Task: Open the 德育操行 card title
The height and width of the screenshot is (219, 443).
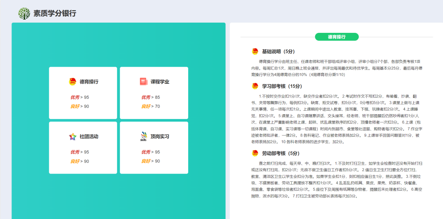Action: click(x=89, y=82)
